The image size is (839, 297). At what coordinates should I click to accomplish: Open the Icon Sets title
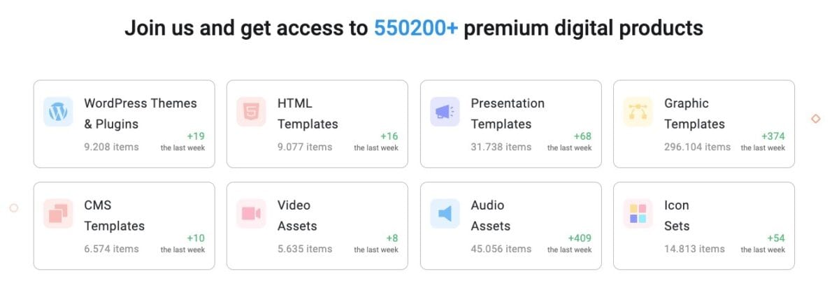(x=677, y=215)
